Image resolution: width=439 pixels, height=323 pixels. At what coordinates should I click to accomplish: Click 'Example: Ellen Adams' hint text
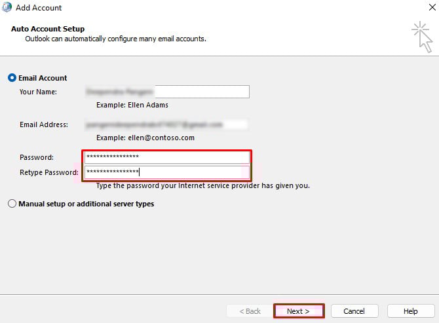(132, 105)
